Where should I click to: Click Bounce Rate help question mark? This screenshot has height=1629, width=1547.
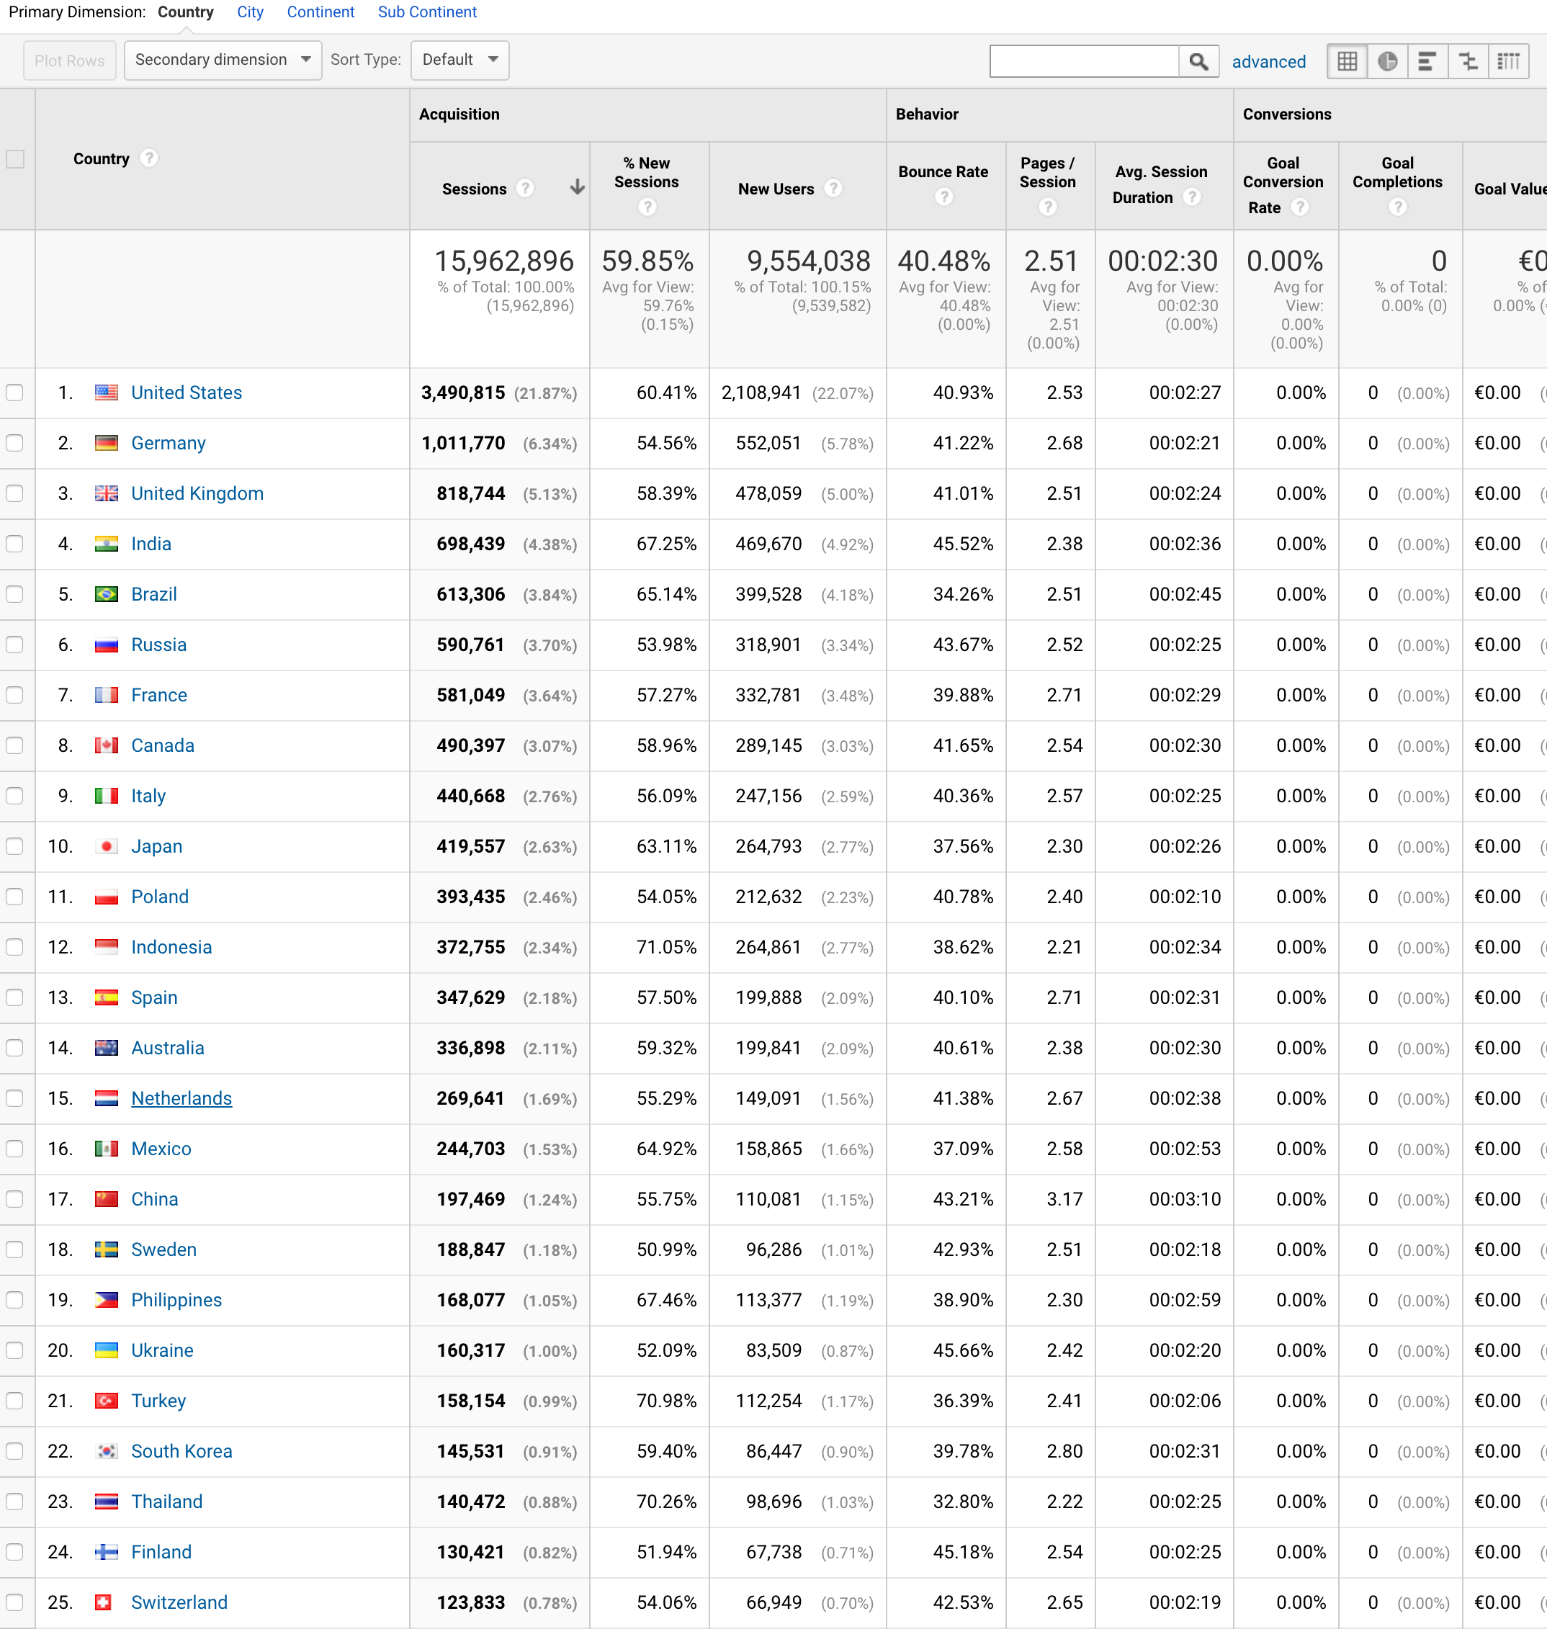943,197
